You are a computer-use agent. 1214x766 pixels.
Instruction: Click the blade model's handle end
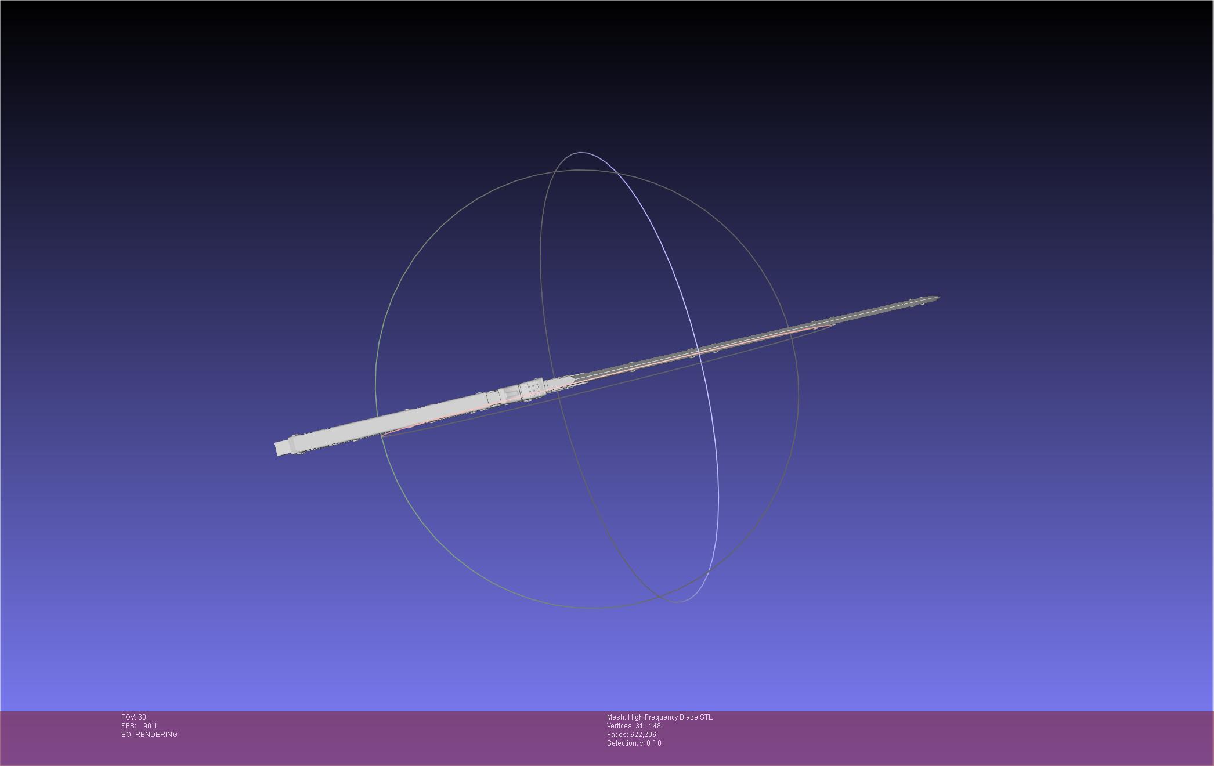coord(283,448)
